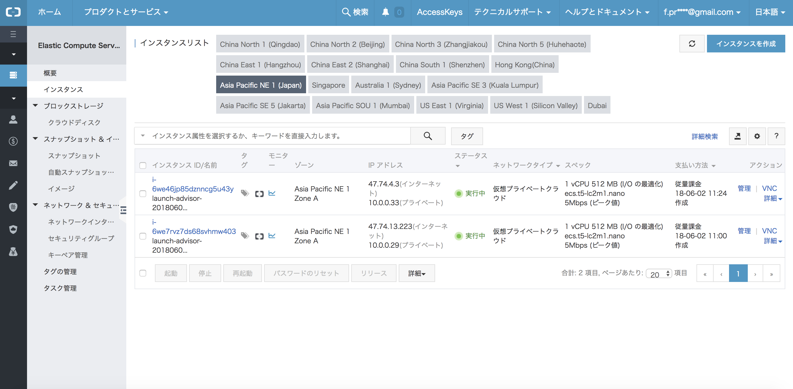Click the refresh instance list icon

coord(692,44)
